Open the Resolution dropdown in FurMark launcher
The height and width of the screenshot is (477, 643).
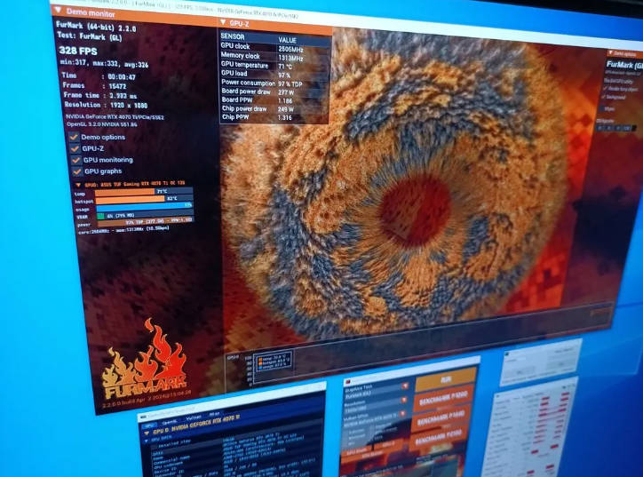(x=403, y=401)
